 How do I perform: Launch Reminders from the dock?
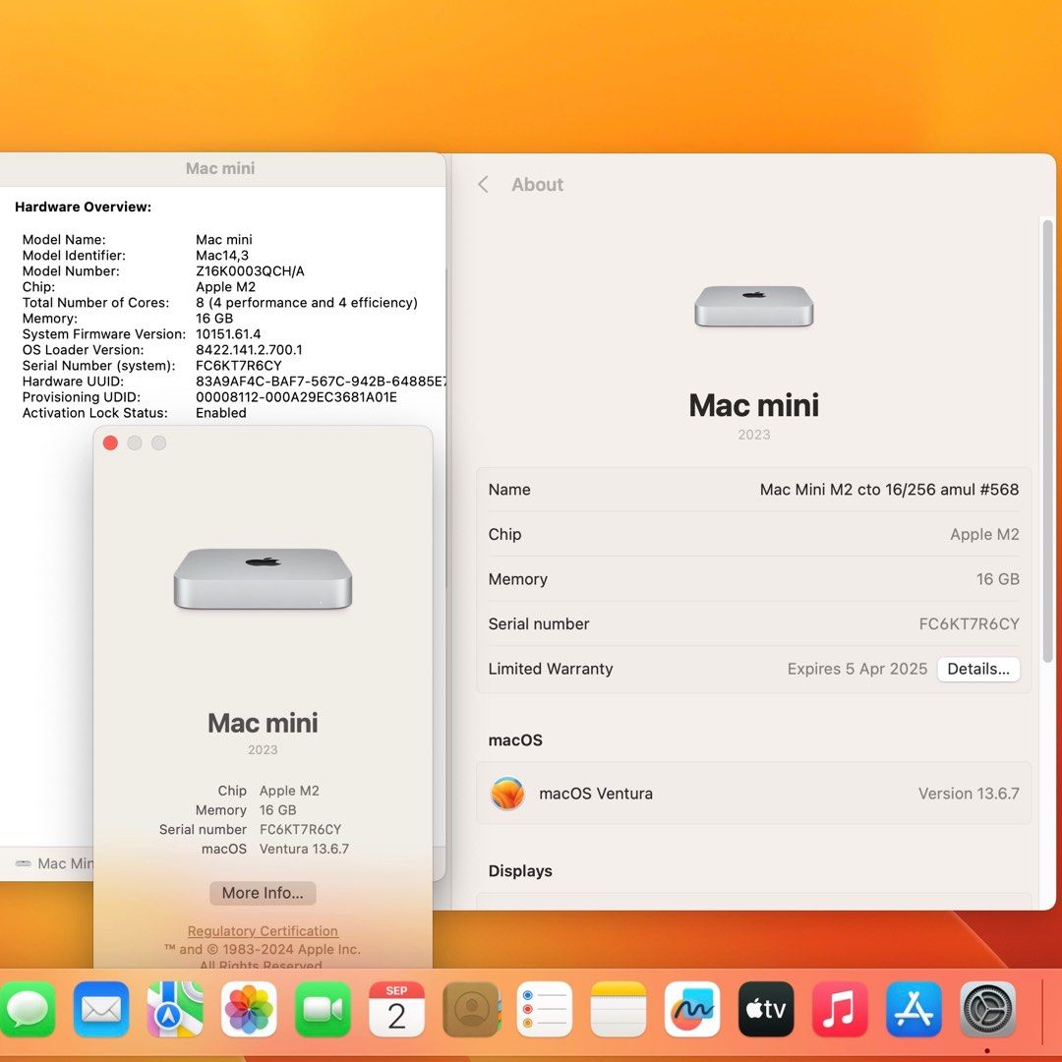point(545,1009)
